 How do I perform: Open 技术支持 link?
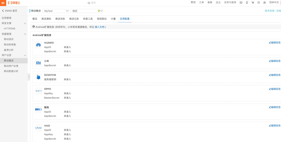point(269,11)
